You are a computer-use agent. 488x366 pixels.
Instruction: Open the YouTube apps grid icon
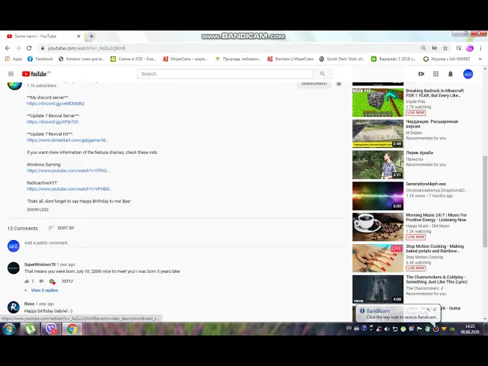(x=435, y=74)
